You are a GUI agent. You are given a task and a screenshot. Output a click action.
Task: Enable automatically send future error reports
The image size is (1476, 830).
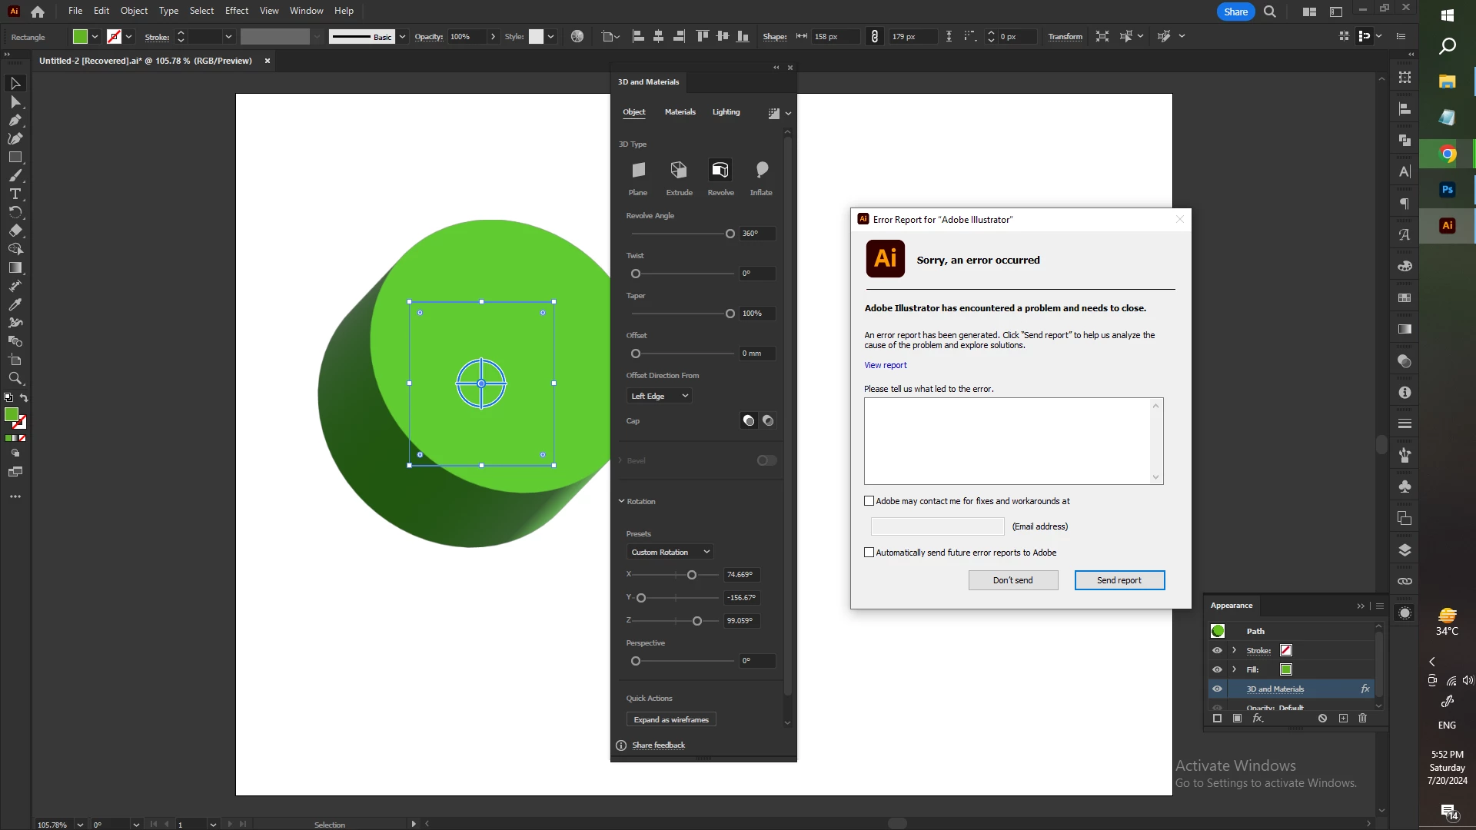[x=869, y=553]
